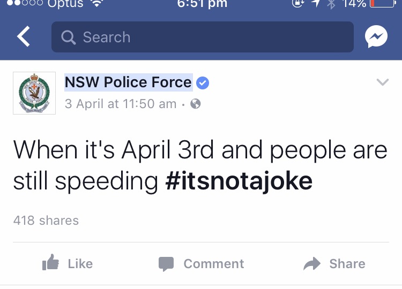Expand the post options chevron
402x289 pixels.
[383, 82]
